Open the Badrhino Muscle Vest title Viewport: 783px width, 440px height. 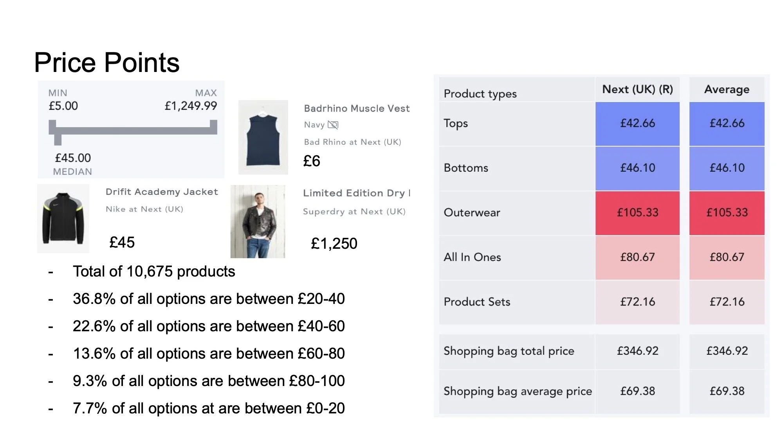coord(357,108)
